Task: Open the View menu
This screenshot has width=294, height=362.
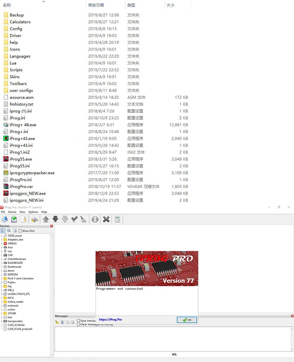Action: point(22,212)
